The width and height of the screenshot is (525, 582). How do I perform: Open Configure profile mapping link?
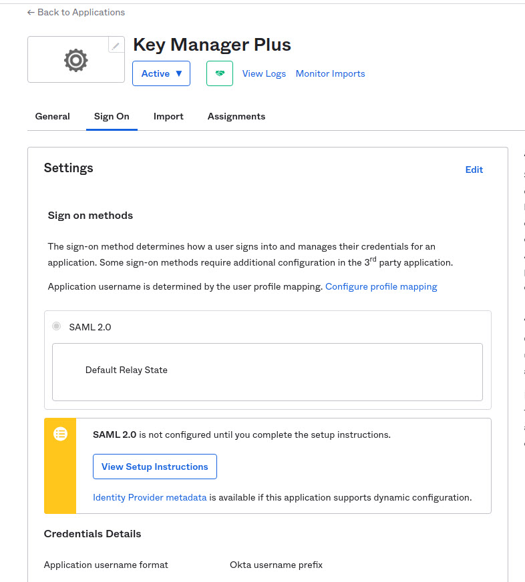coord(381,286)
